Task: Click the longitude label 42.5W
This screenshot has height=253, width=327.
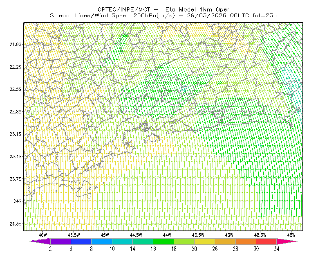Action: click(x=260, y=235)
